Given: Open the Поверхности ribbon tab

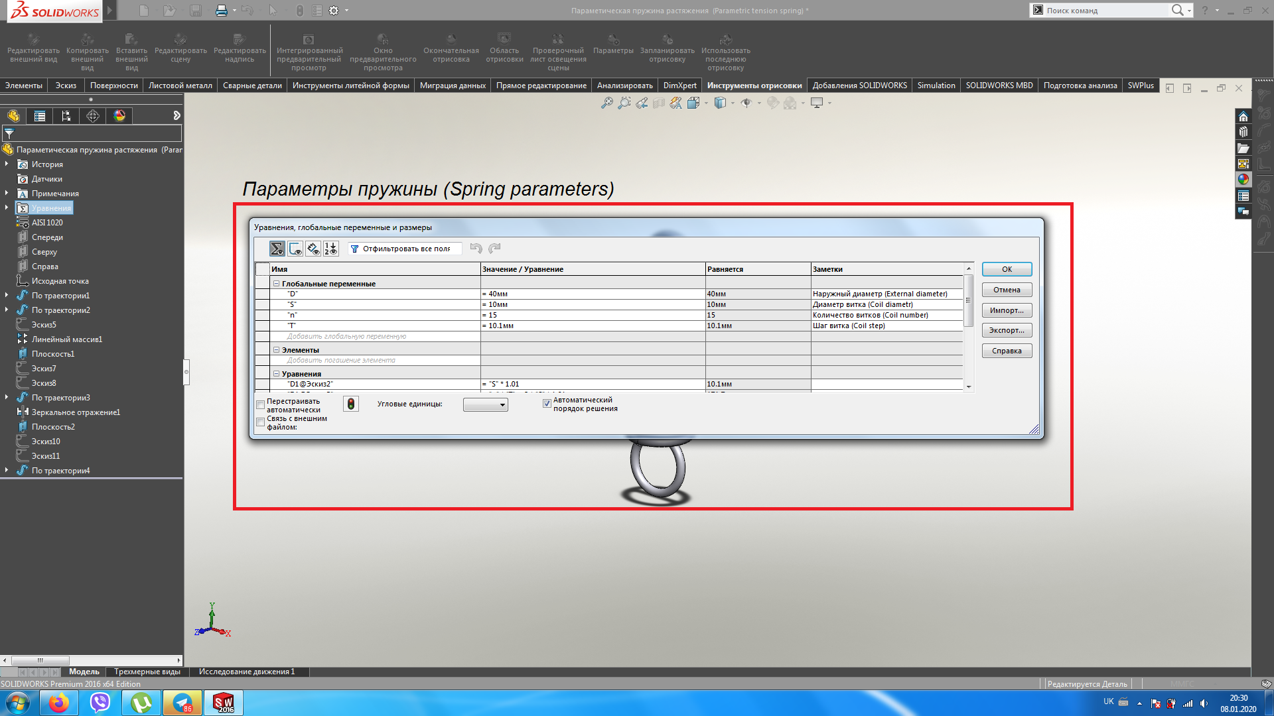Looking at the screenshot, I should click(x=114, y=86).
